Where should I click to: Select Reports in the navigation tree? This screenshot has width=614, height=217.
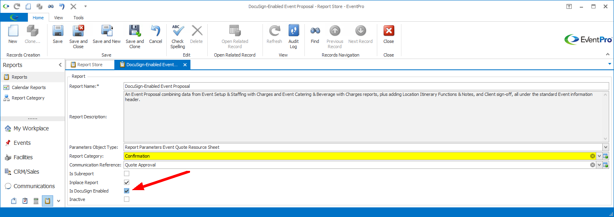pos(33,77)
